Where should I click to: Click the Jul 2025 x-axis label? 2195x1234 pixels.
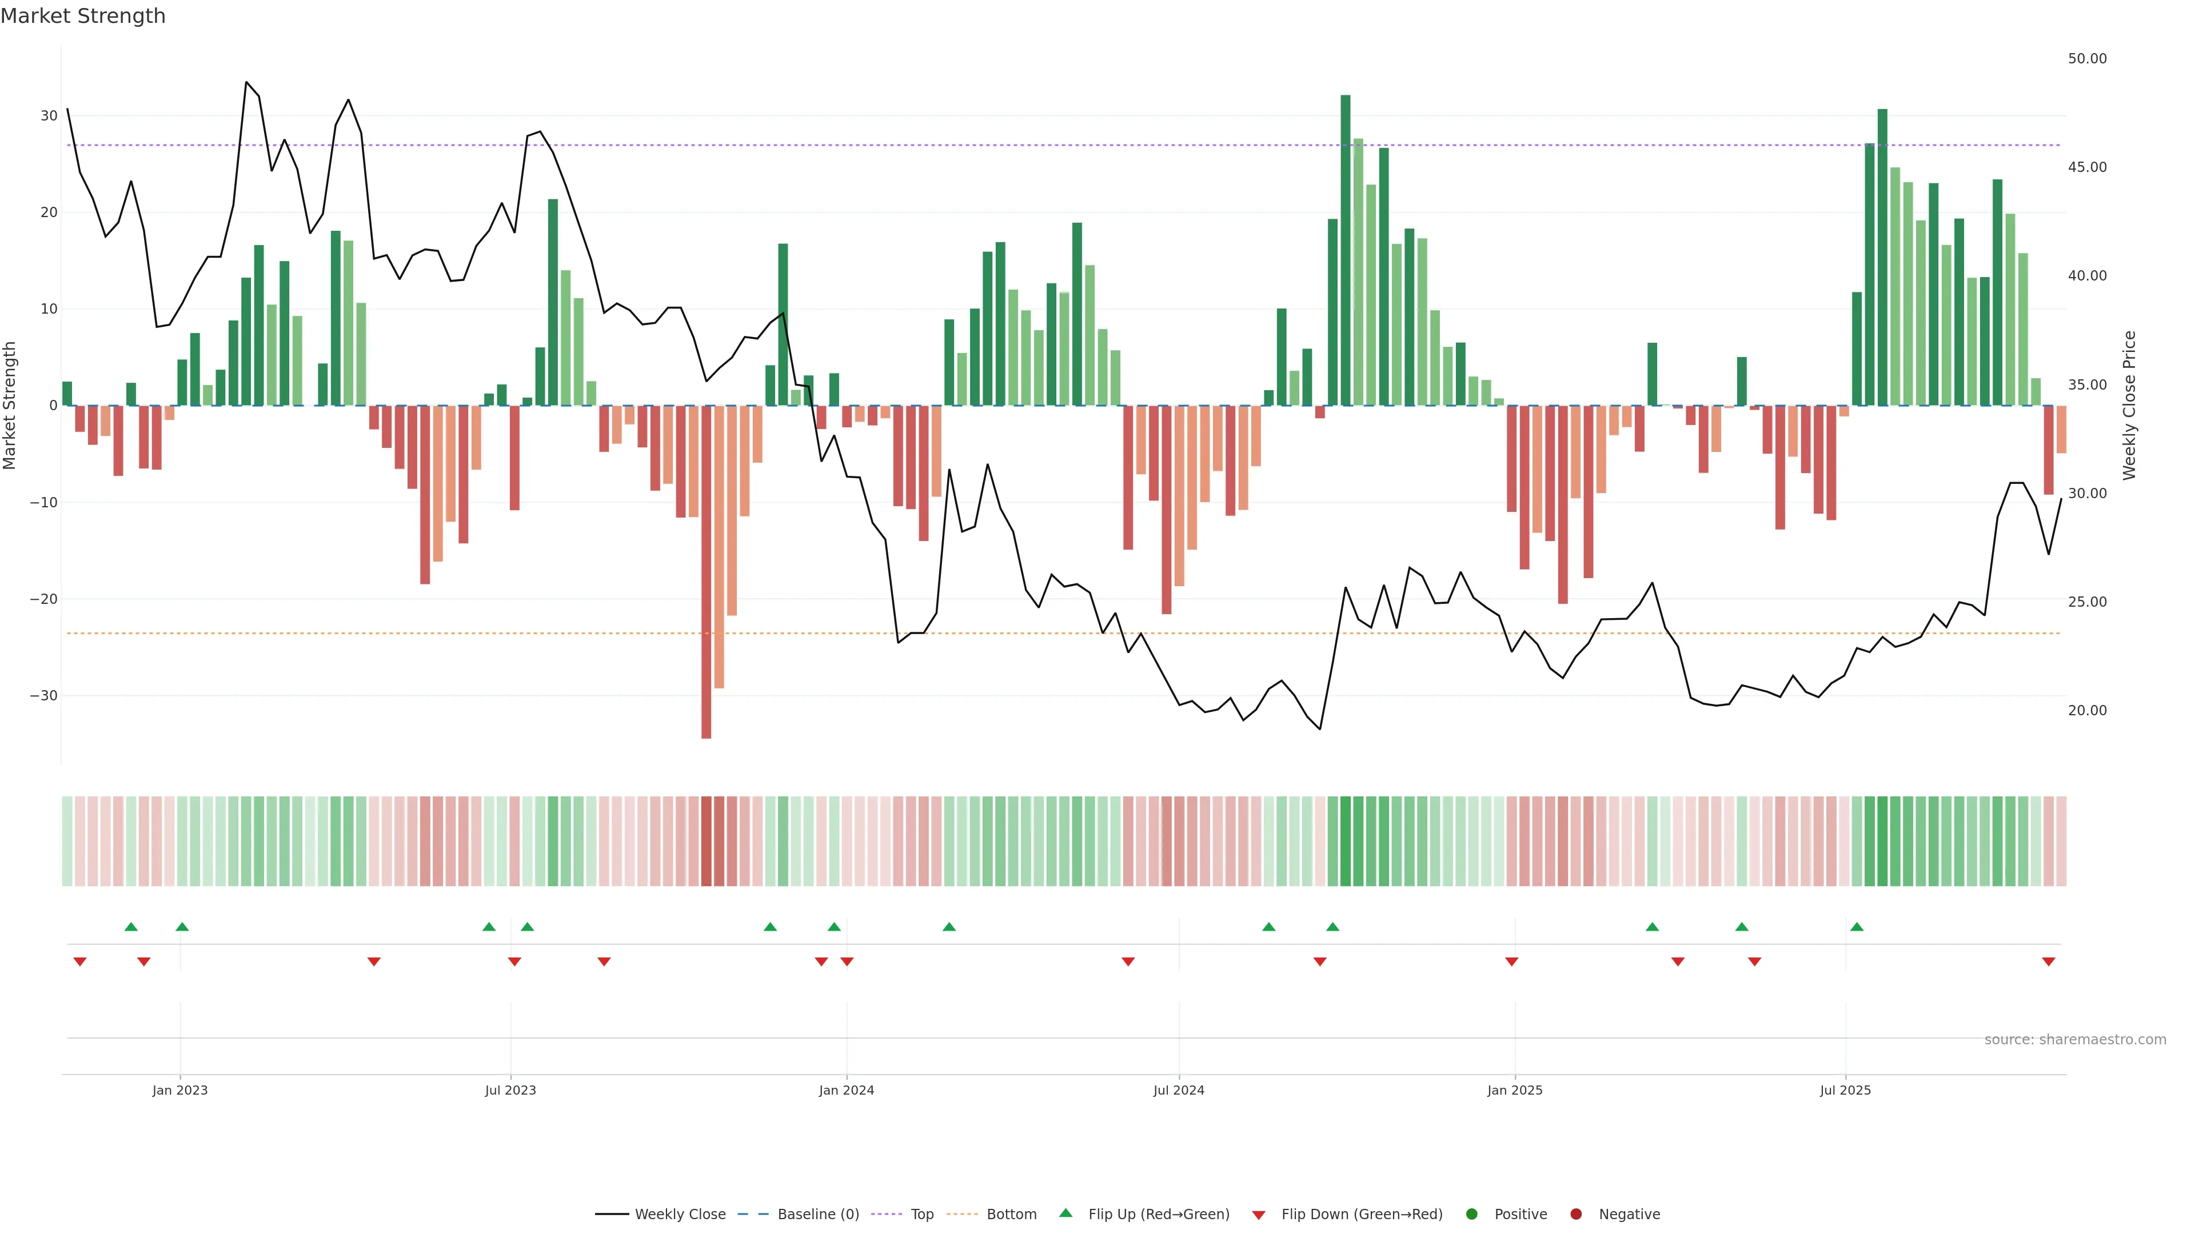pos(1845,1090)
